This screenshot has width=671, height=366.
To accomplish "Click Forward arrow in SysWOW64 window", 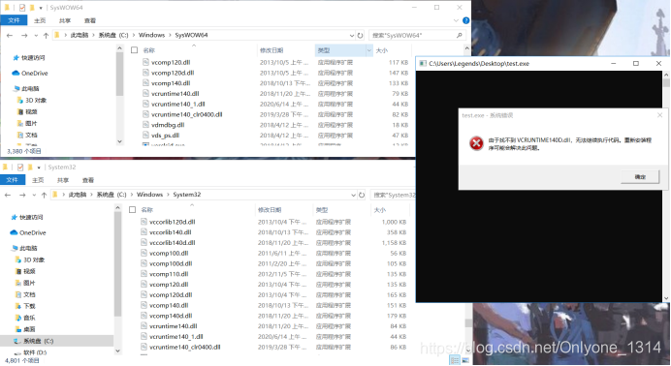I will point(24,36).
